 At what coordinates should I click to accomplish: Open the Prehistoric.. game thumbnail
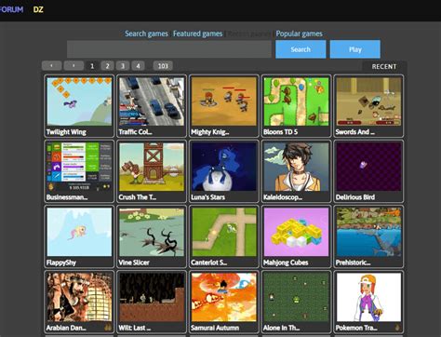[368, 232]
